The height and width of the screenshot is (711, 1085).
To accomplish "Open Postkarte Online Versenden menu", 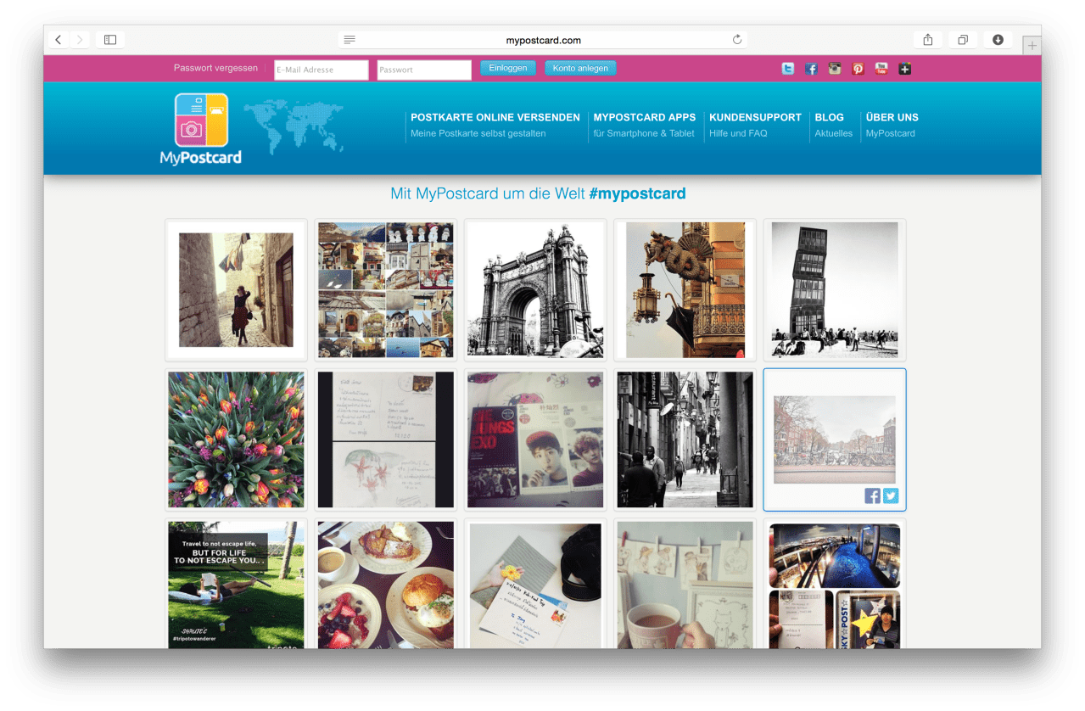I will pos(495,118).
